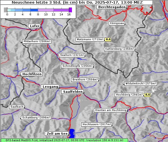Select the Wildalmkirchl (2573m) label
The height and width of the screenshot is (142, 168).
pos(140,84)
